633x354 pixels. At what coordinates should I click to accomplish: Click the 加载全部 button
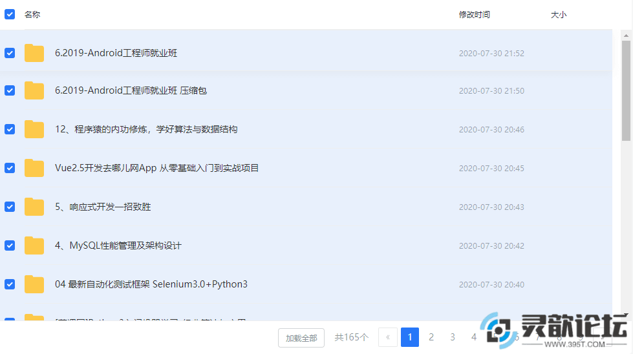tap(301, 338)
